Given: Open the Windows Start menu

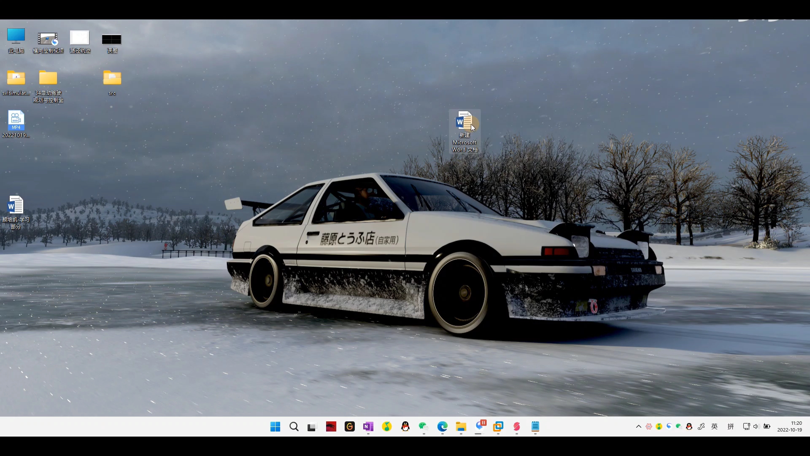Looking at the screenshot, I should pos(275,427).
